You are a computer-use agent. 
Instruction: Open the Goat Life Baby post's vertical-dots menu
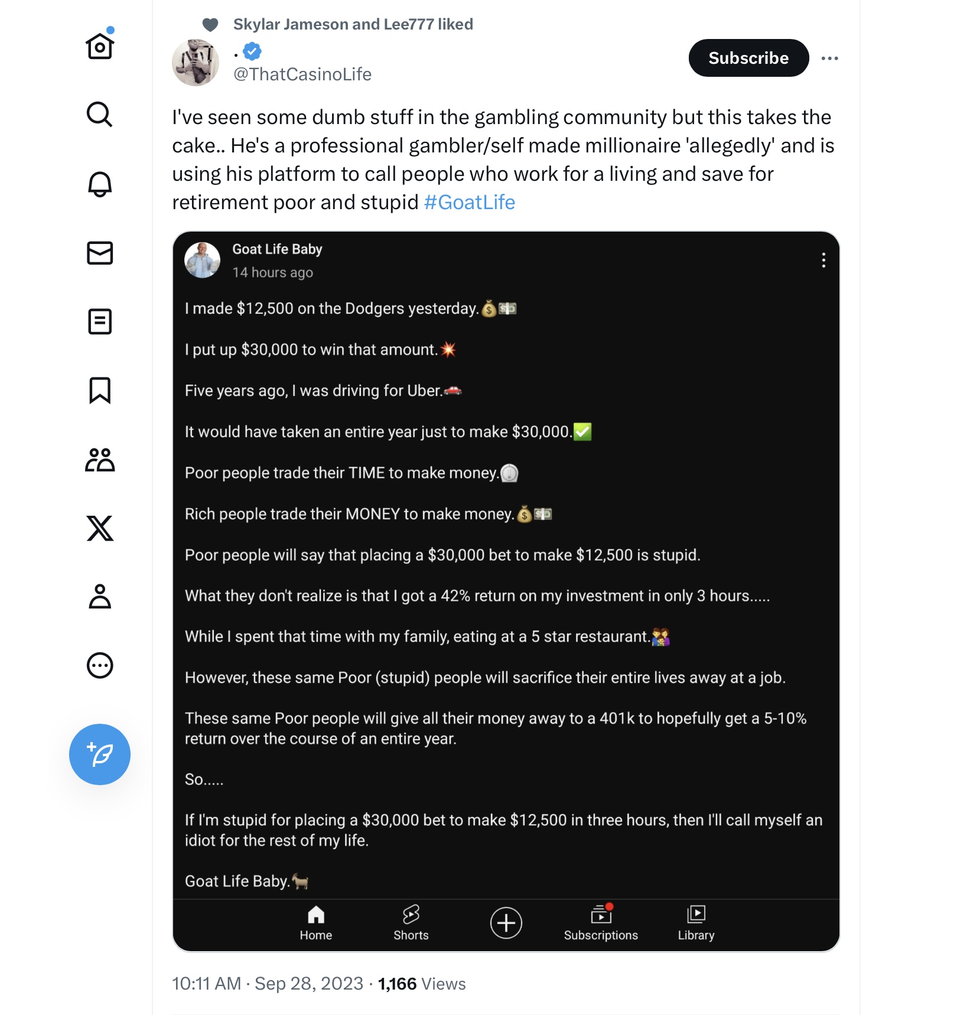823,261
